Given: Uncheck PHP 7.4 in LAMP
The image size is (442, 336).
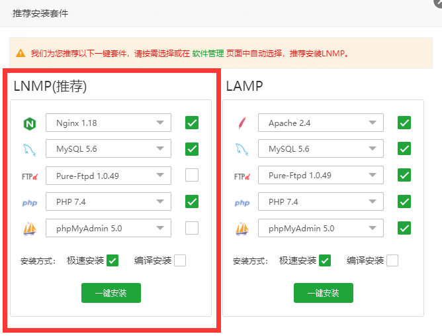Looking at the screenshot, I should coord(404,201).
